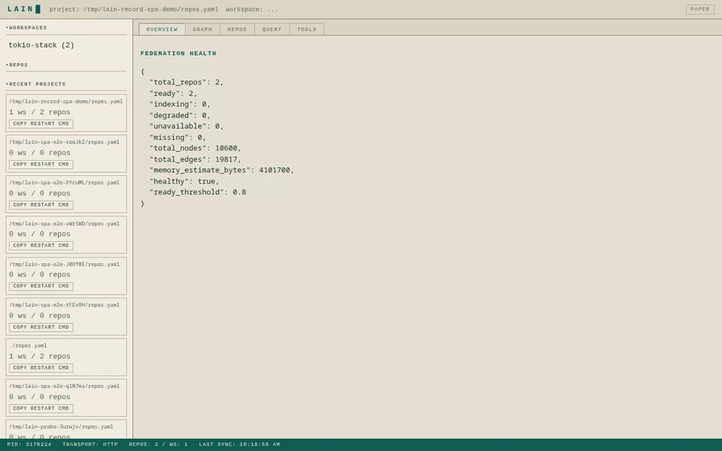722x451 pixels.
Task: Switch to the QUERY tab
Action: point(272,29)
